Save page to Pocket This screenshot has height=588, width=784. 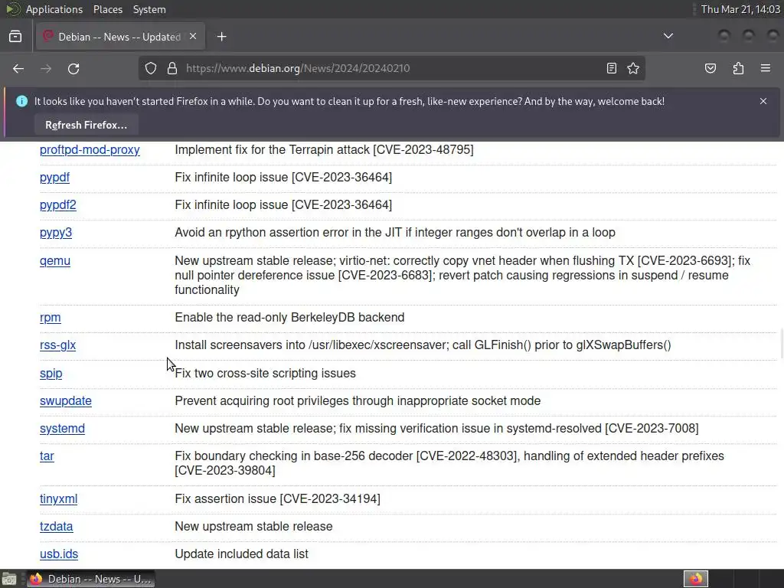coord(710,68)
